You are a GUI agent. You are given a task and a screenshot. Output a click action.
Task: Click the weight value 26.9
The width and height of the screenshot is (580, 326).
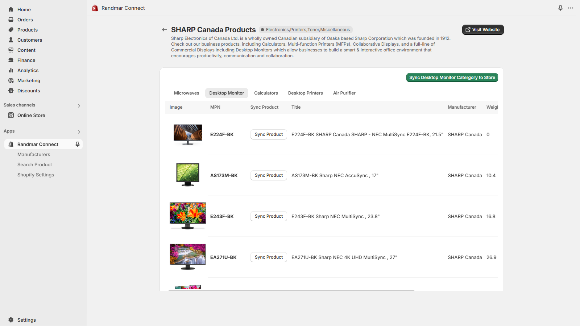coord(491,257)
